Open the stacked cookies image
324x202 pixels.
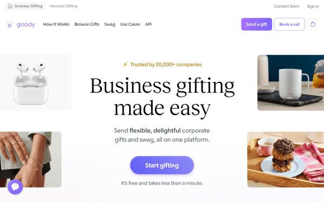pos(286,159)
